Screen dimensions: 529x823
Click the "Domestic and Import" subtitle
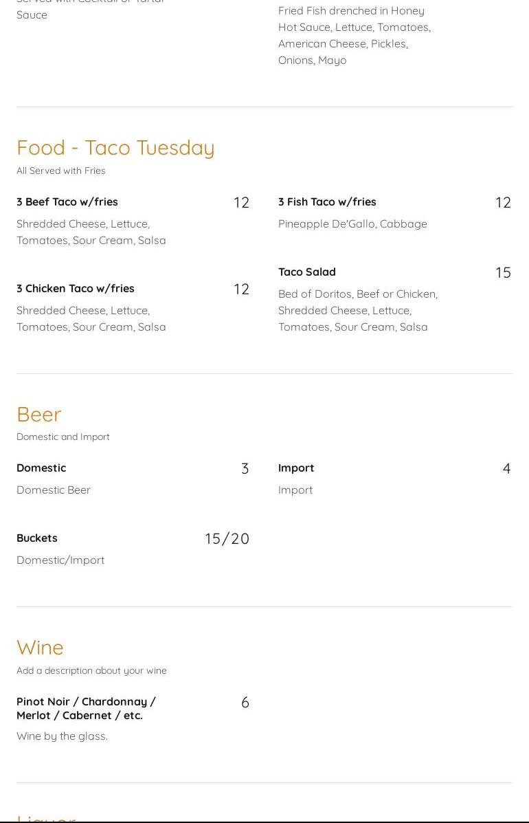(x=63, y=437)
